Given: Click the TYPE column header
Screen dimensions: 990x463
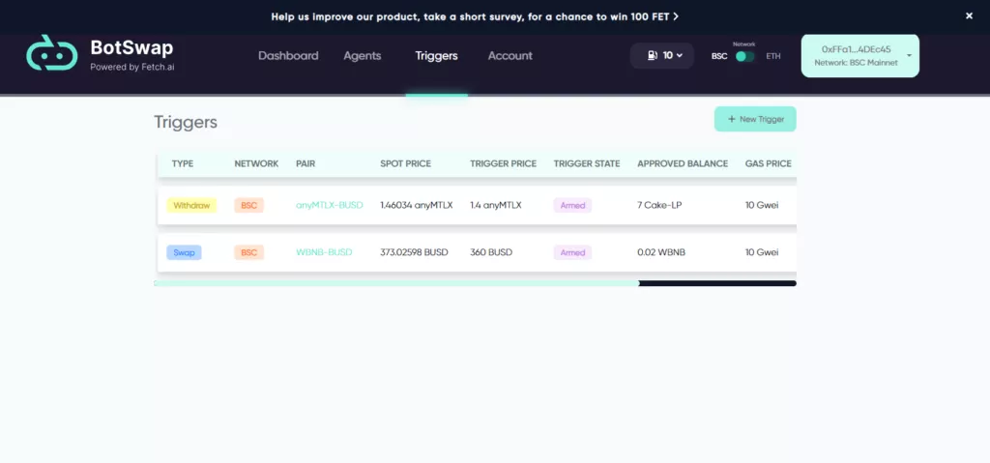Looking at the screenshot, I should [183, 163].
